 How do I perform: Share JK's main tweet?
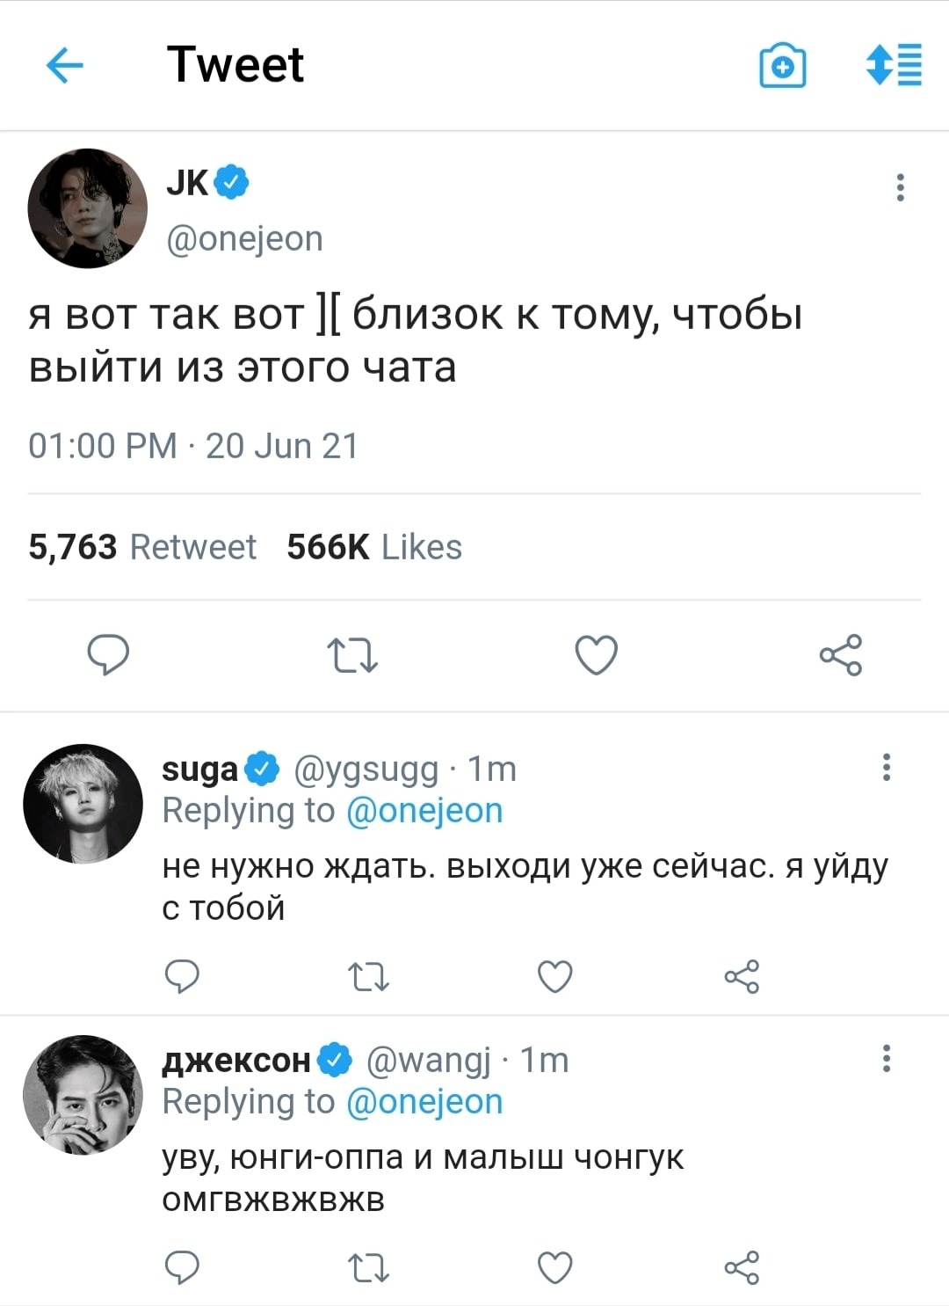[x=841, y=655]
